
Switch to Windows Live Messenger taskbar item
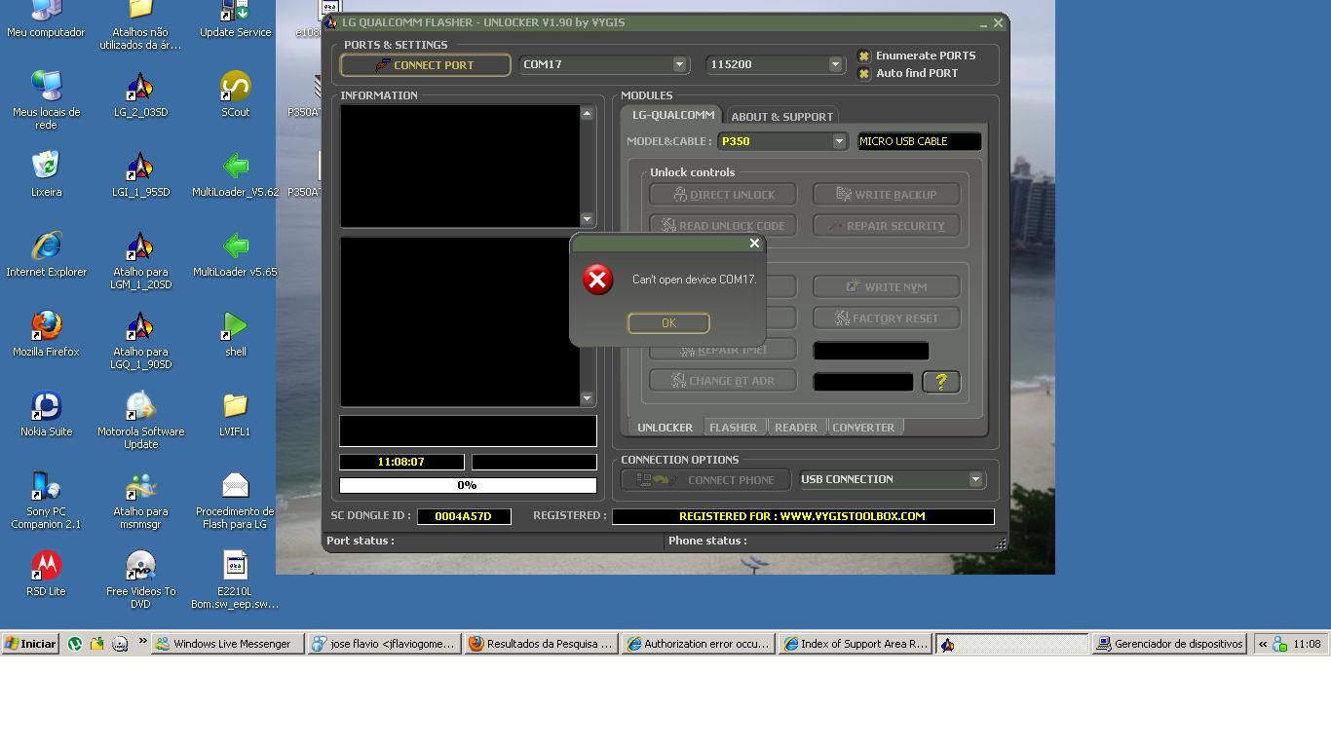pos(229,644)
